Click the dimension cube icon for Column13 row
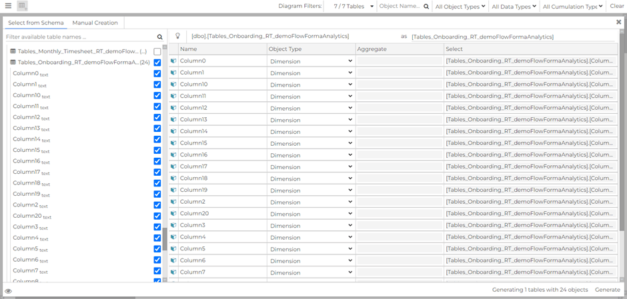627x299 pixels. (173, 120)
